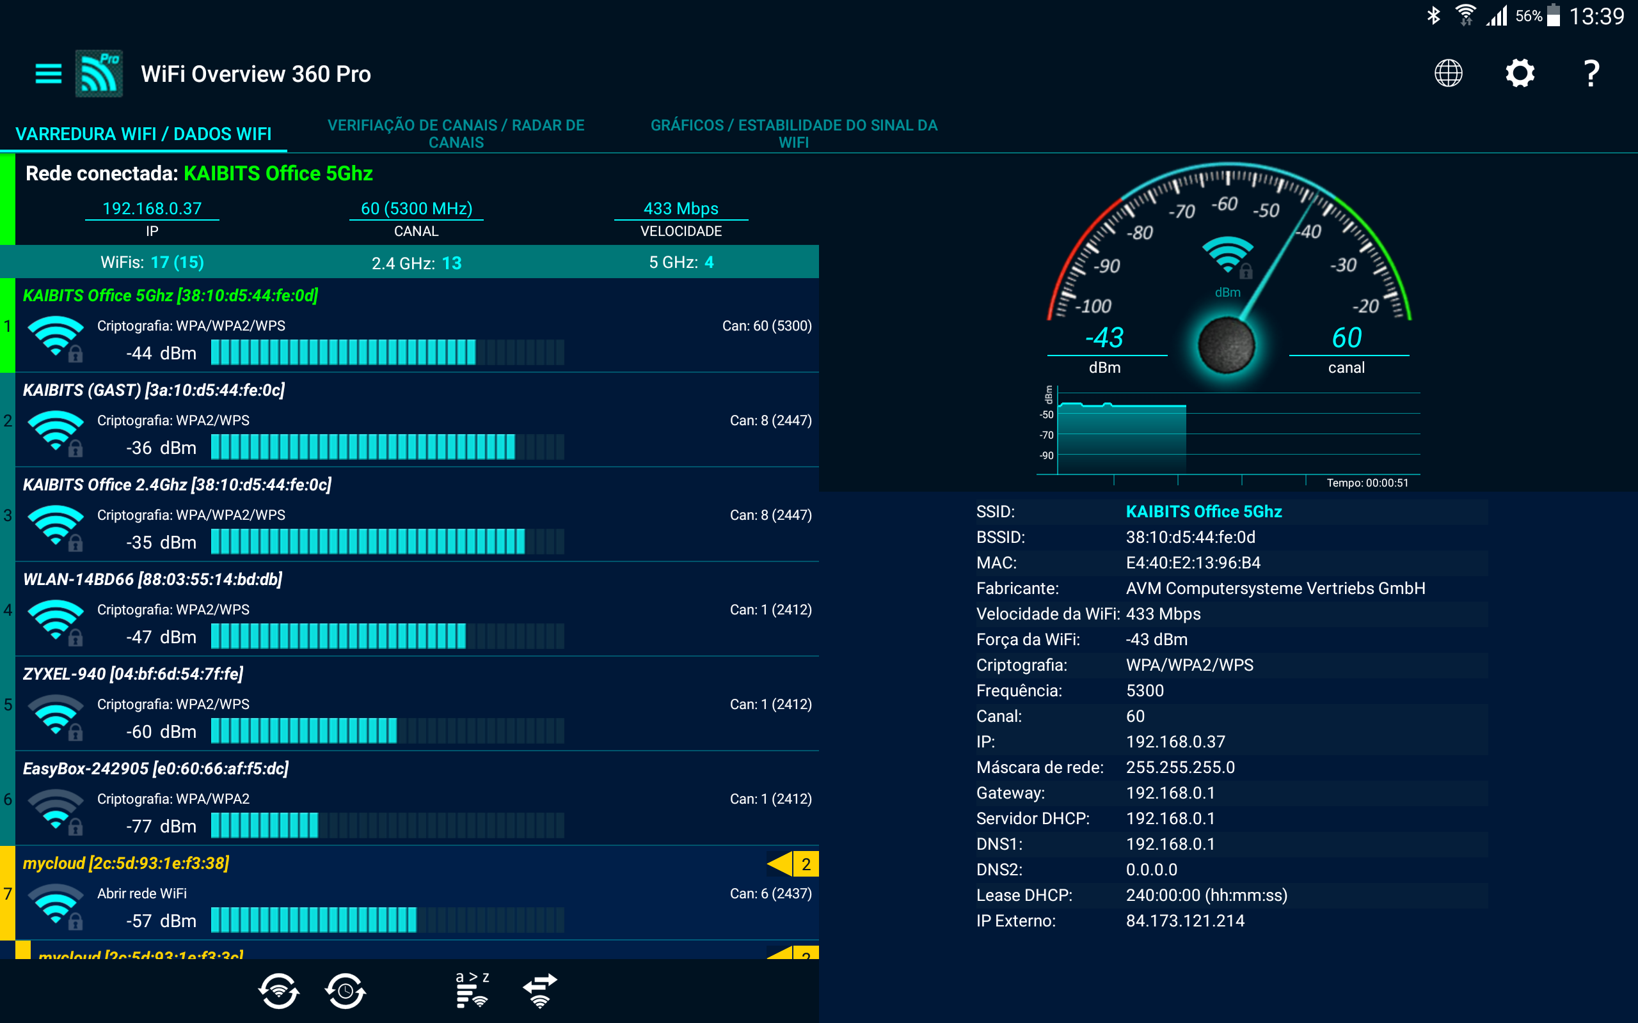Tap the switch WiFi arrows icon
Image resolution: width=1638 pixels, height=1023 pixels.
(539, 991)
